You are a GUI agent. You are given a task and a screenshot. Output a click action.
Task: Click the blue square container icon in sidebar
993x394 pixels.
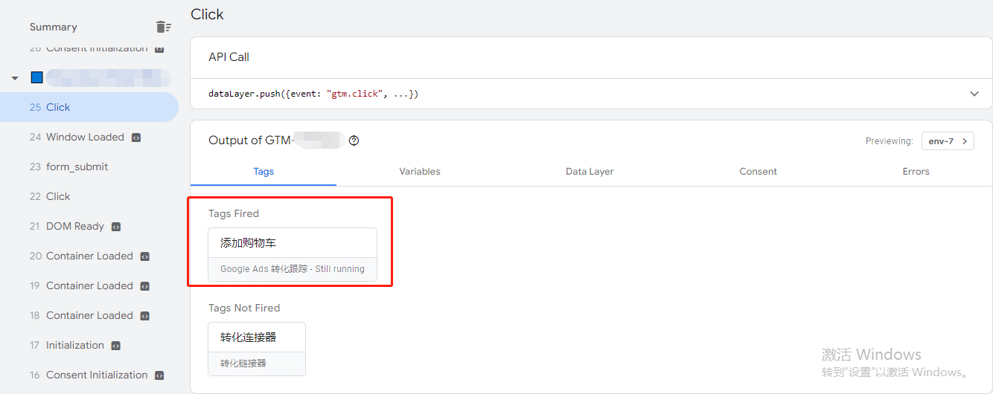36,77
